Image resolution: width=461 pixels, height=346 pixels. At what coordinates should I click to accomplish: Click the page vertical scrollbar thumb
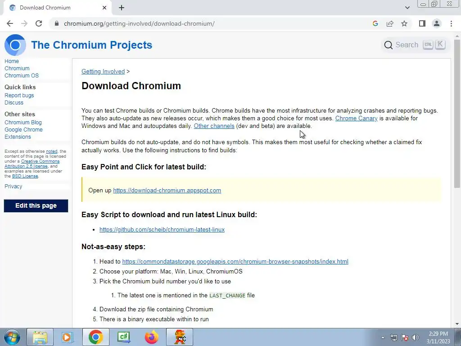point(457,113)
